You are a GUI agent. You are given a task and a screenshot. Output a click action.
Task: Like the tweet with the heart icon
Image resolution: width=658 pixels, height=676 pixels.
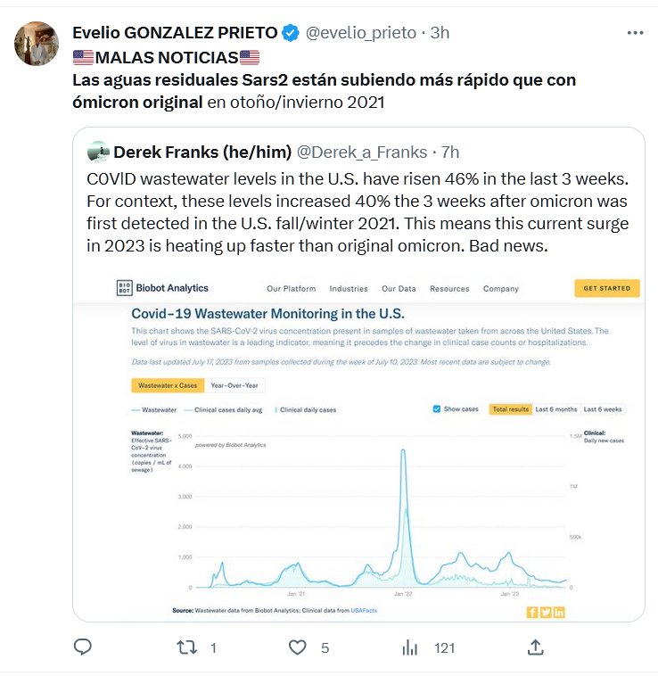299,647
